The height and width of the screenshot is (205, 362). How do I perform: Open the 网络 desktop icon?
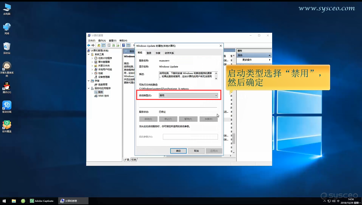(7, 29)
